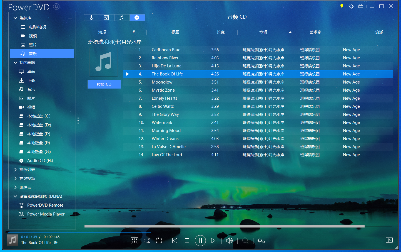
Task: Collapse the 我的电脑 section
Action: coord(16,63)
